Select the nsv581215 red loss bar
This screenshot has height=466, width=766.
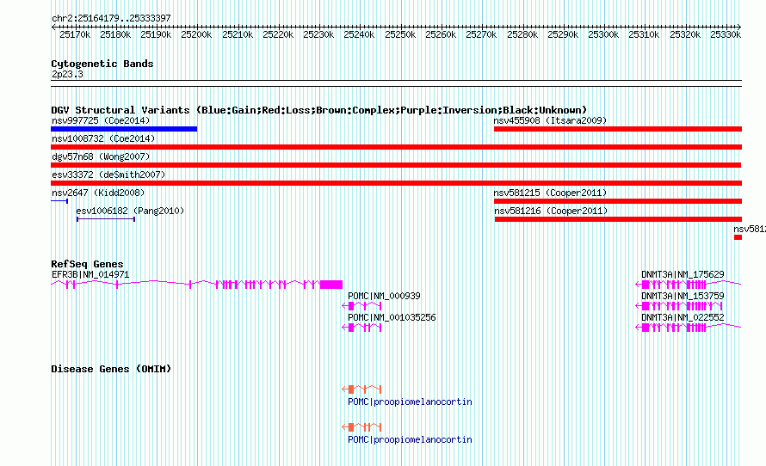coord(618,201)
